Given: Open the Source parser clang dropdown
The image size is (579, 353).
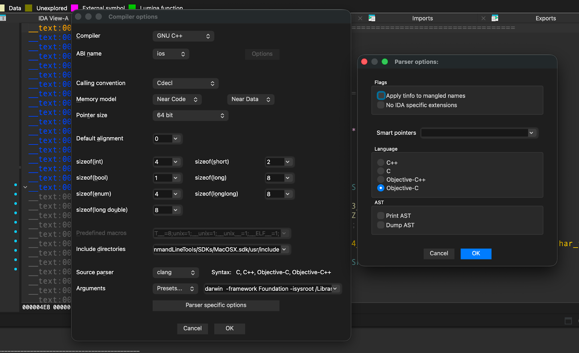Looking at the screenshot, I should (176, 272).
